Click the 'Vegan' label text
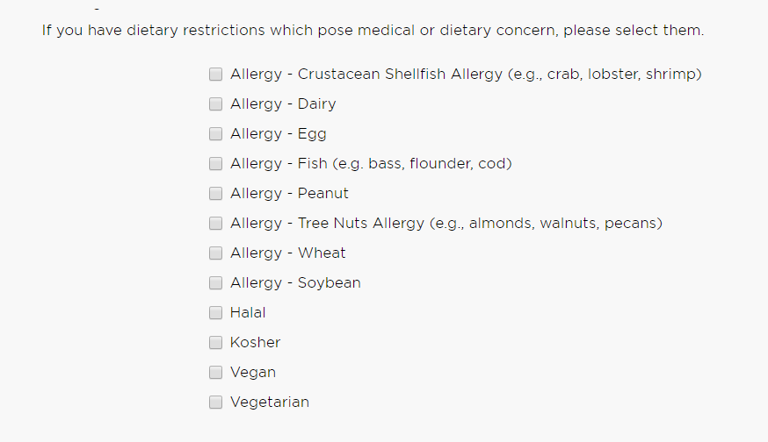This screenshot has width=768, height=442. click(253, 373)
